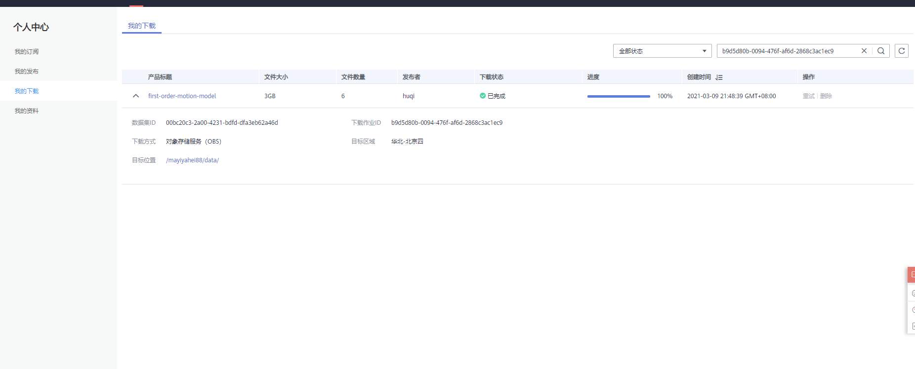Image resolution: width=915 pixels, height=369 pixels.
Task: Click the 文件数量 column header
Action: (x=353, y=77)
